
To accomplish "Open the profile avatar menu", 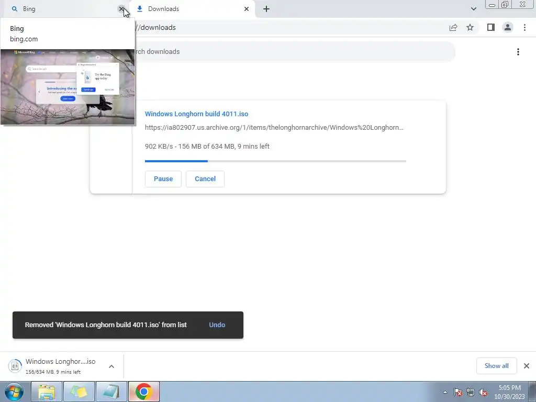I will [508, 27].
